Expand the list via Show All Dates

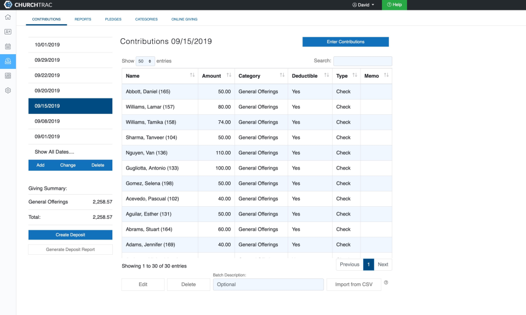[x=55, y=151]
